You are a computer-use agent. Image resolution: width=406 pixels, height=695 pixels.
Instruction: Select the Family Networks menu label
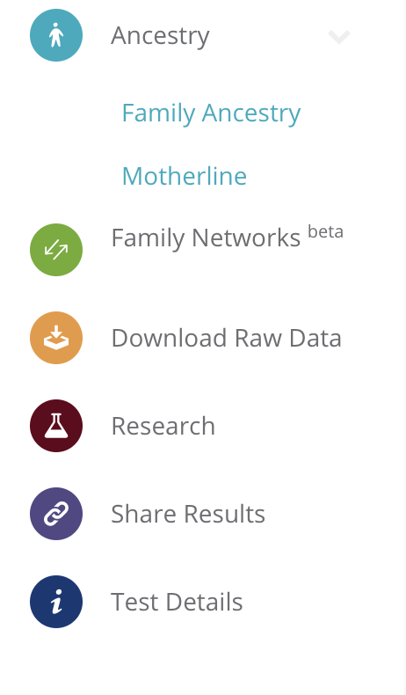[206, 238]
